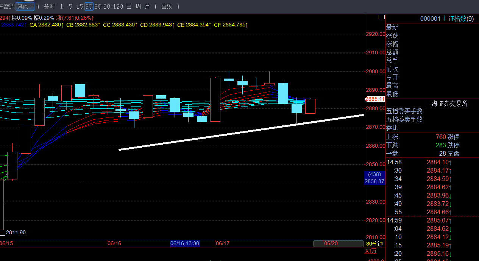Click the 06/16,13:30 date marker

(185, 243)
